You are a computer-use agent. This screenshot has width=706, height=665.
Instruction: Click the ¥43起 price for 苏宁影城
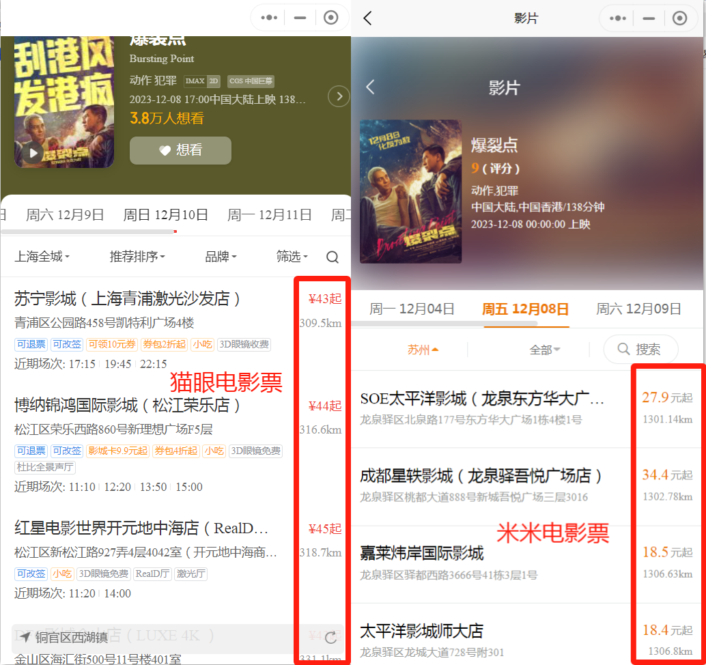pos(325,298)
